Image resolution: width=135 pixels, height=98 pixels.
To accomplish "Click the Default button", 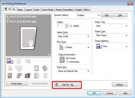I will coord(120,85).
